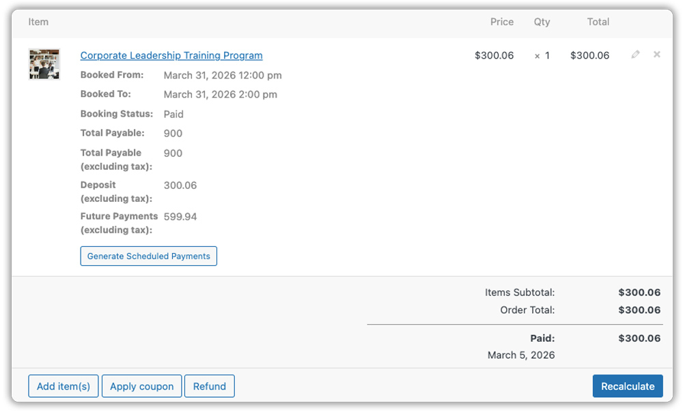Click the Booked From date value
The height and width of the screenshot is (412, 683).
pyautogui.click(x=223, y=75)
